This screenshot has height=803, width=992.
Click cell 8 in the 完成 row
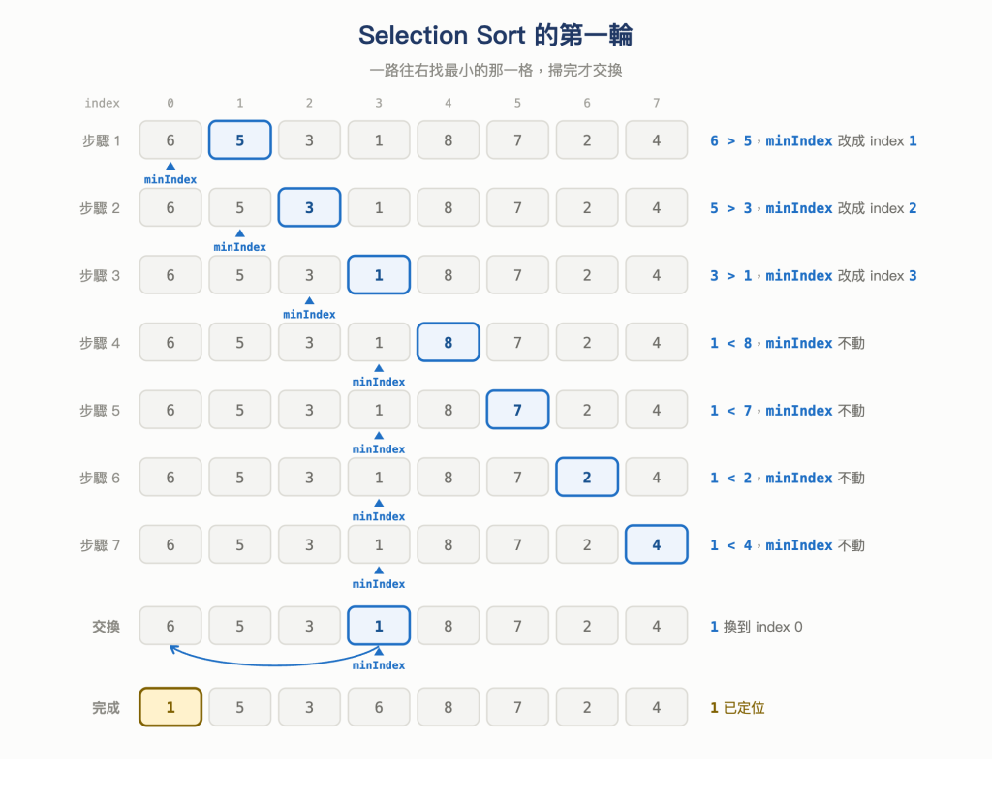(x=448, y=707)
